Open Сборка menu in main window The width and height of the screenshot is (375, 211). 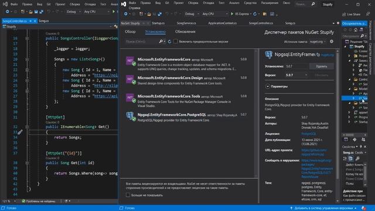[x=193, y=3]
